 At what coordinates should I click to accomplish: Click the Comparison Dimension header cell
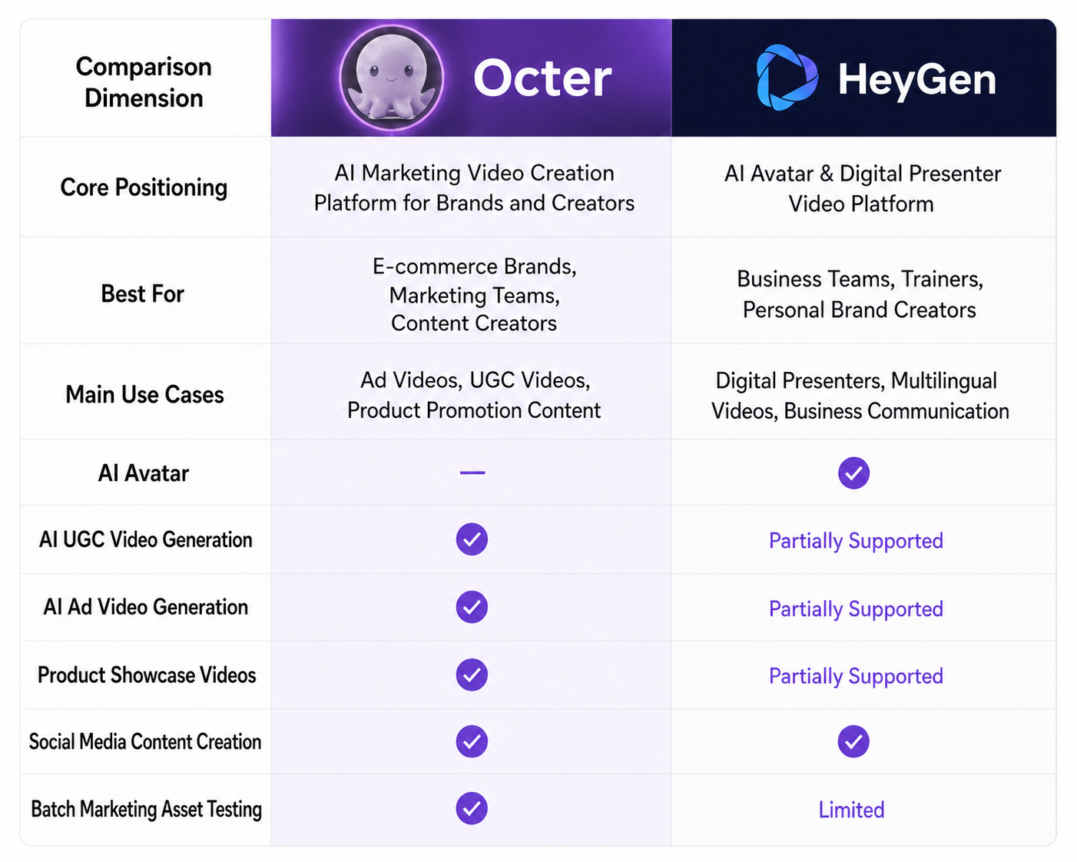click(x=145, y=78)
